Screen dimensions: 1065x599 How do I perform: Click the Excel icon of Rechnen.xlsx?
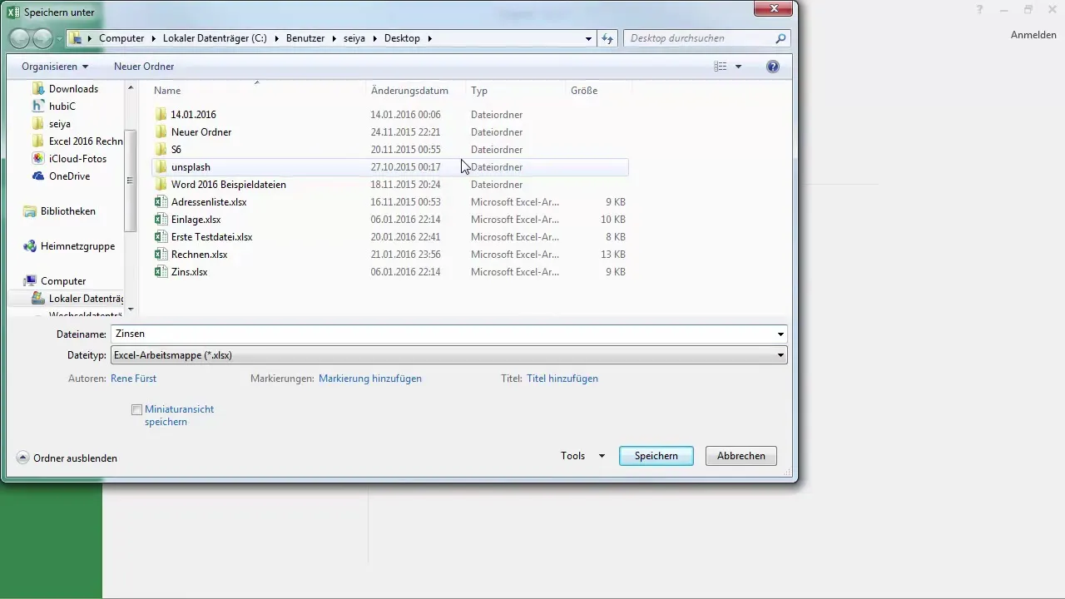point(161,255)
